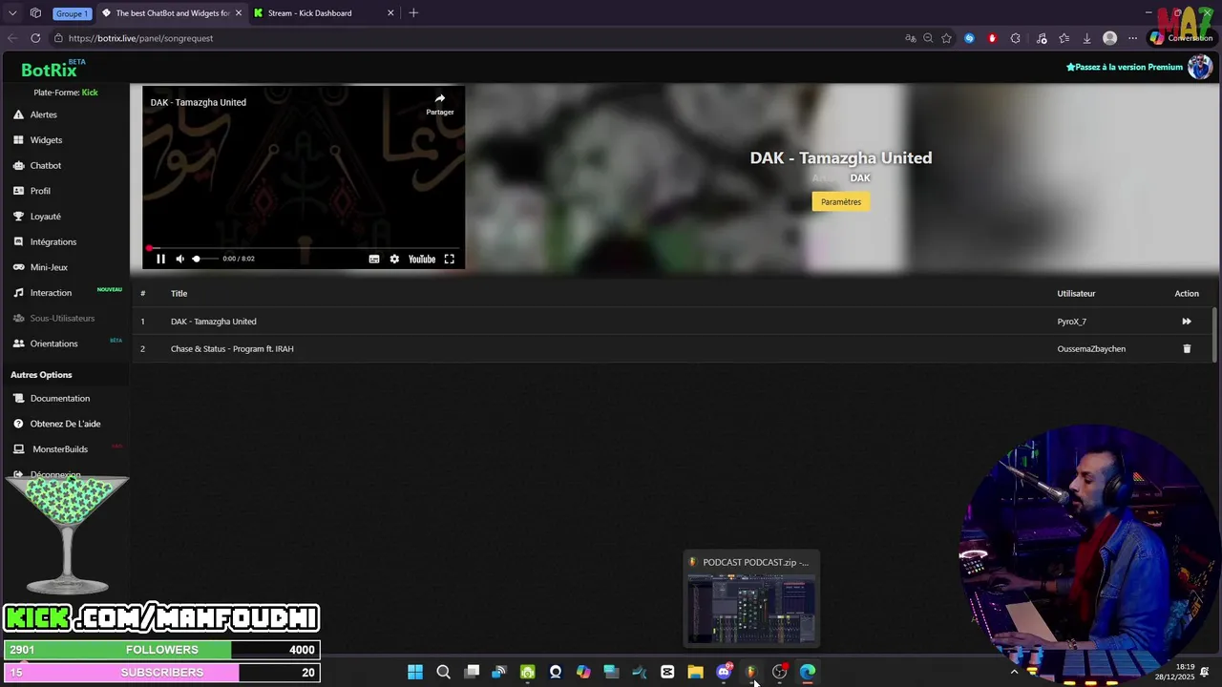
Task: Open File Explorer from the taskbar
Action: (695, 672)
